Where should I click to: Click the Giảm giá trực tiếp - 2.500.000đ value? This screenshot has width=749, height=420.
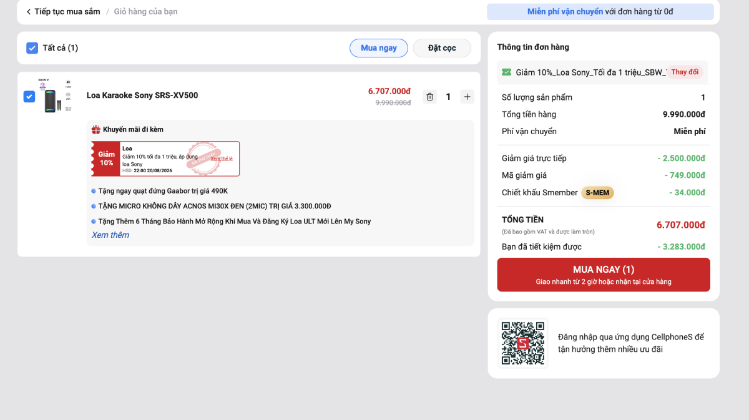(x=682, y=159)
